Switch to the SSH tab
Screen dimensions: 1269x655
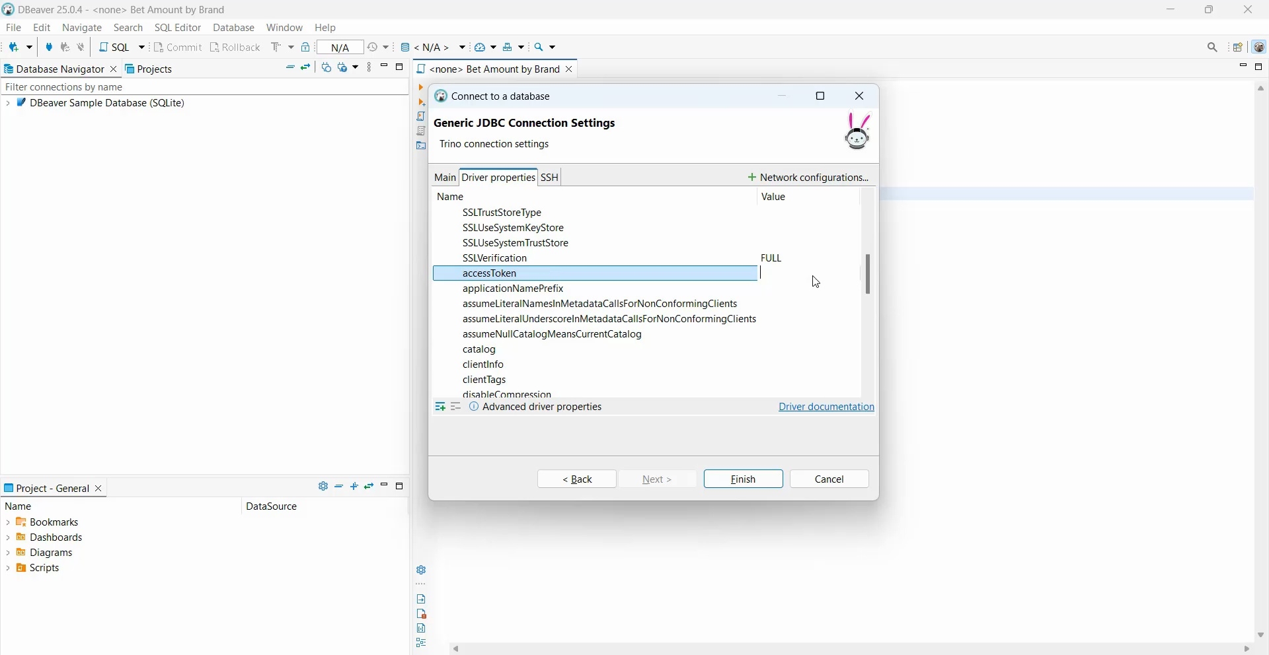pyautogui.click(x=549, y=177)
